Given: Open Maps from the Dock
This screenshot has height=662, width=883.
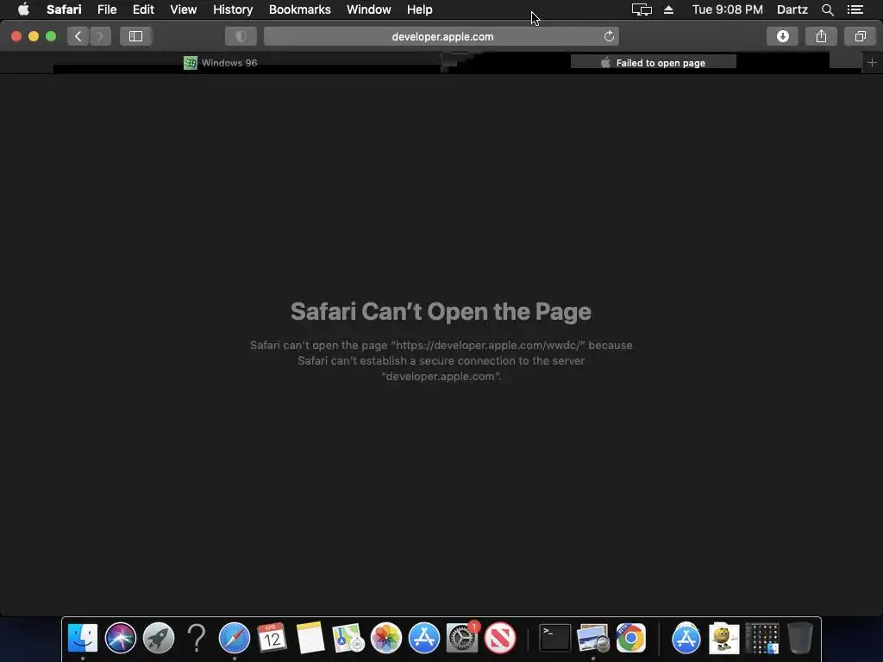Looking at the screenshot, I should click(x=348, y=638).
